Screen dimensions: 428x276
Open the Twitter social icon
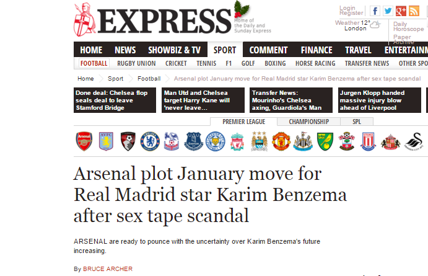pos(388,11)
